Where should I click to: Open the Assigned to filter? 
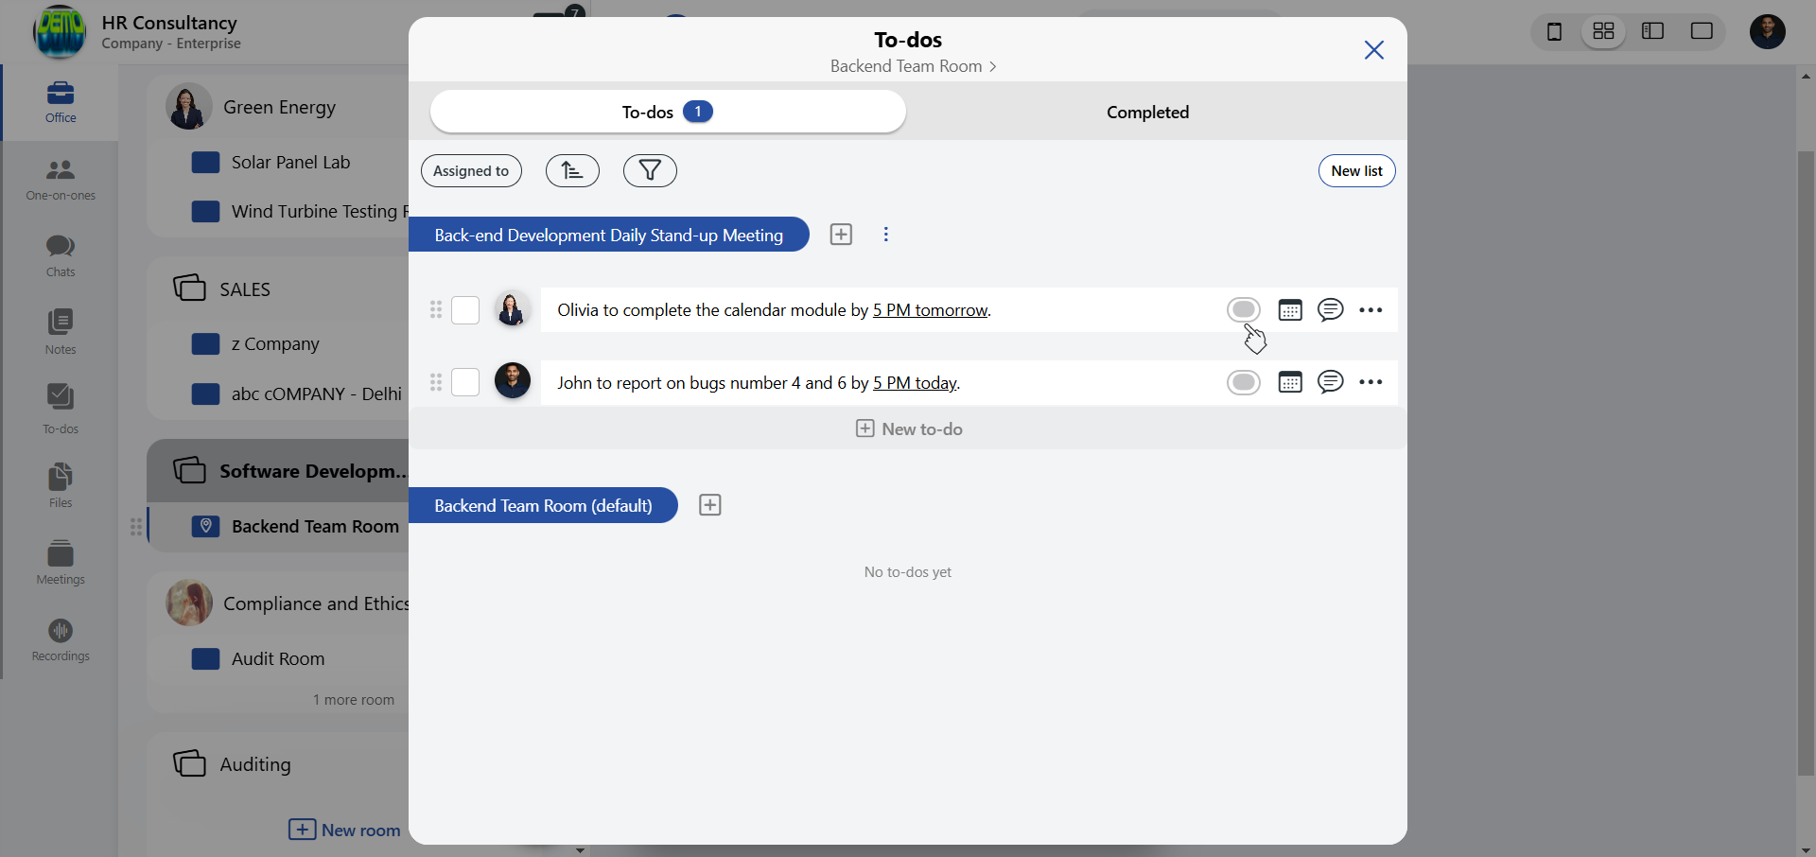pyautogui.click(x=471, y=170)
